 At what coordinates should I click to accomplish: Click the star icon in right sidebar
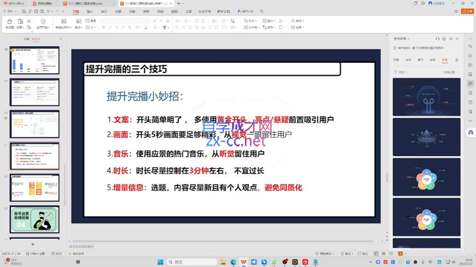(470, 55)
